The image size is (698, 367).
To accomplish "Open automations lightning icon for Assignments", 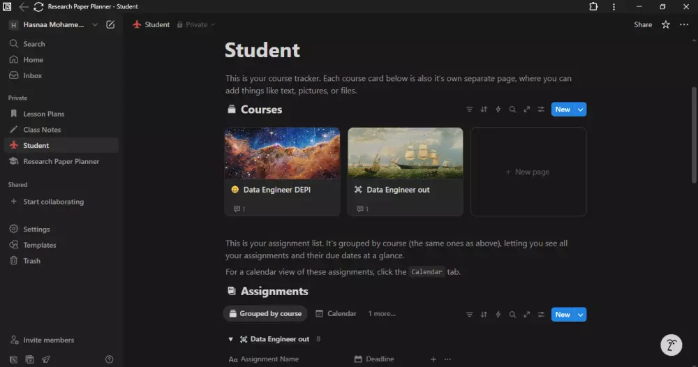I will pyautogui.click(x=498, y=315).
